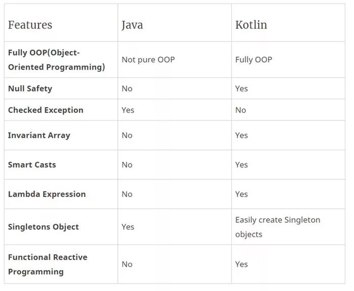Click the "Java" column header
Image resolution: width=354 pixels, height=291 pixels.
[x=132, y=25]
